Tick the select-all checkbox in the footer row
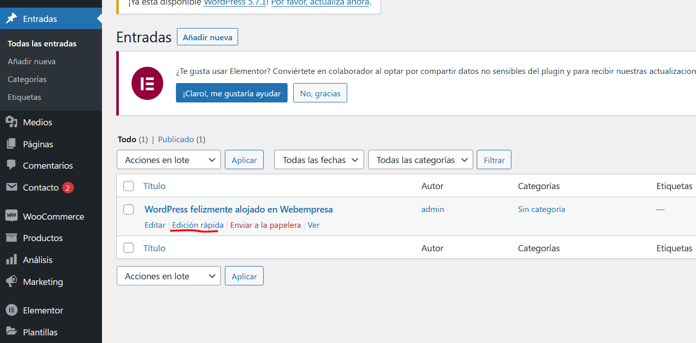This screenshot has height=343, width=696. (128, 248)
